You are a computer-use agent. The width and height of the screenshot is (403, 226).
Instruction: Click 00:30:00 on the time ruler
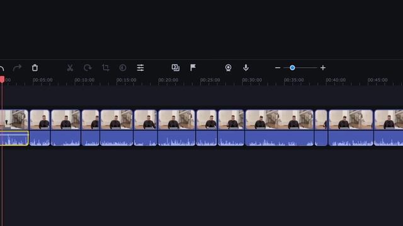(252, 80)
